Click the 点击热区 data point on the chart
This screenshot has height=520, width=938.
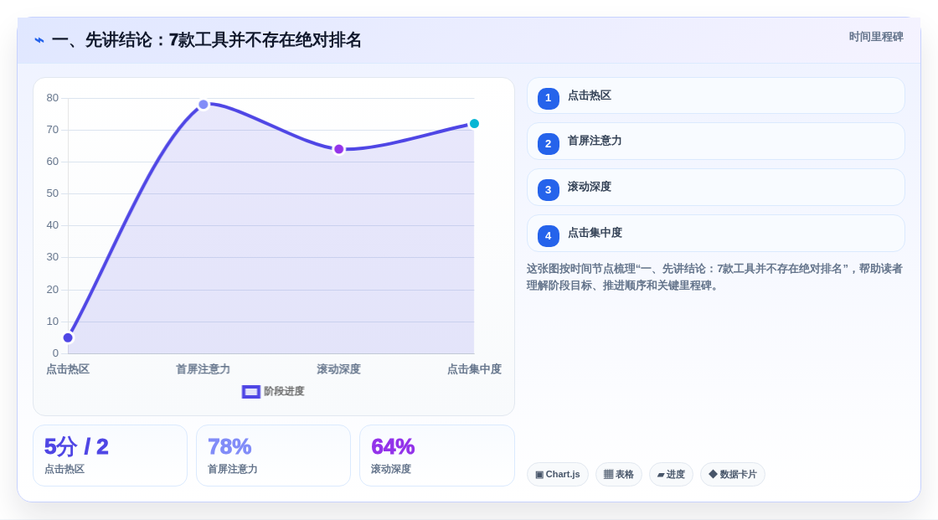(68, 337)
